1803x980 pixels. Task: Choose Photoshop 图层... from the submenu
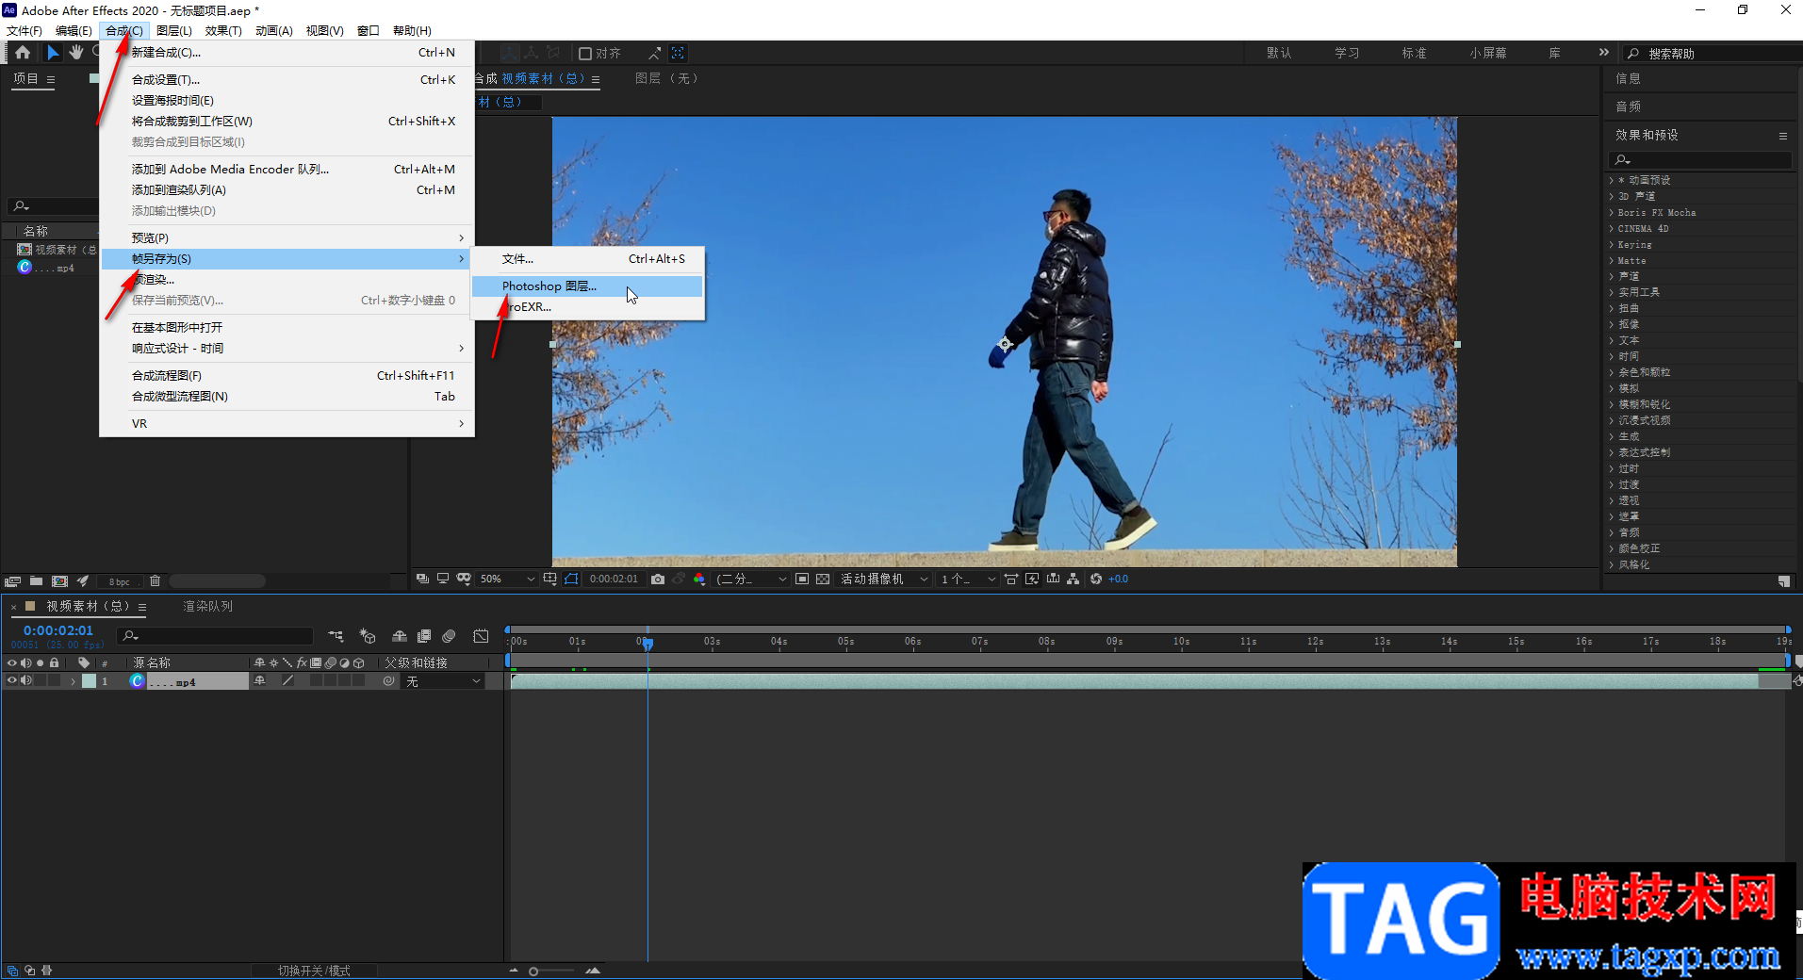[x=549, y=286]
